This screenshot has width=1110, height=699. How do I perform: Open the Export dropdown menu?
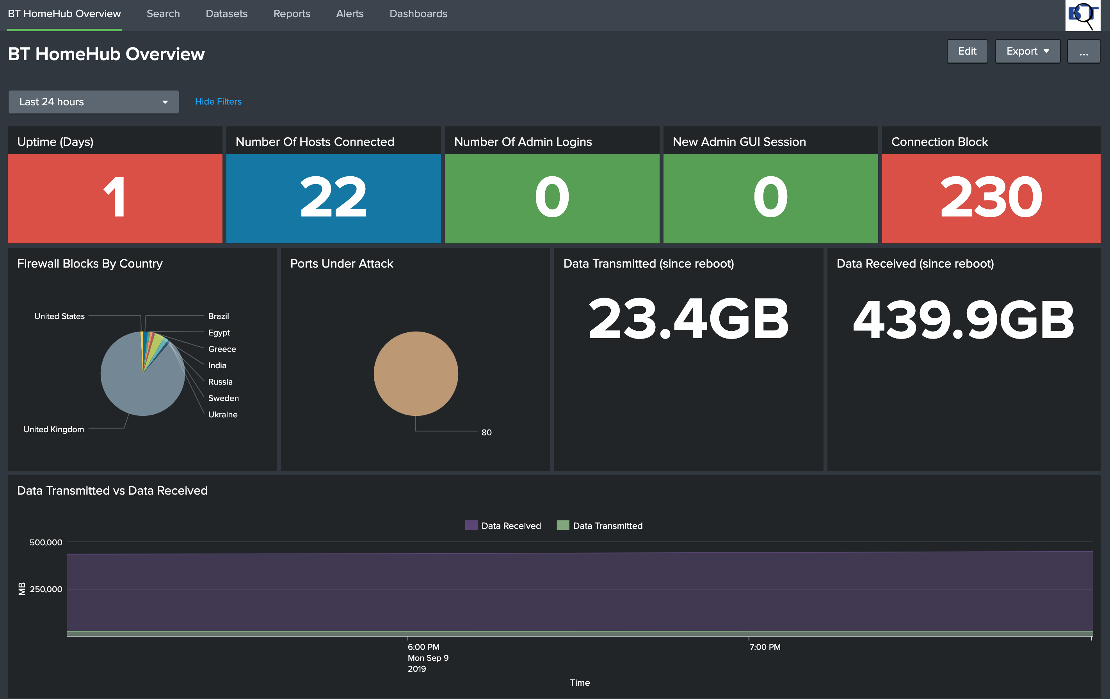click(1028, 51)
